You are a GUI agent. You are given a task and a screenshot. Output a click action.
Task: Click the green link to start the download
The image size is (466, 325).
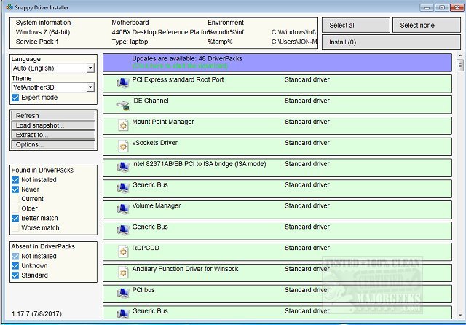pos(180,66)
